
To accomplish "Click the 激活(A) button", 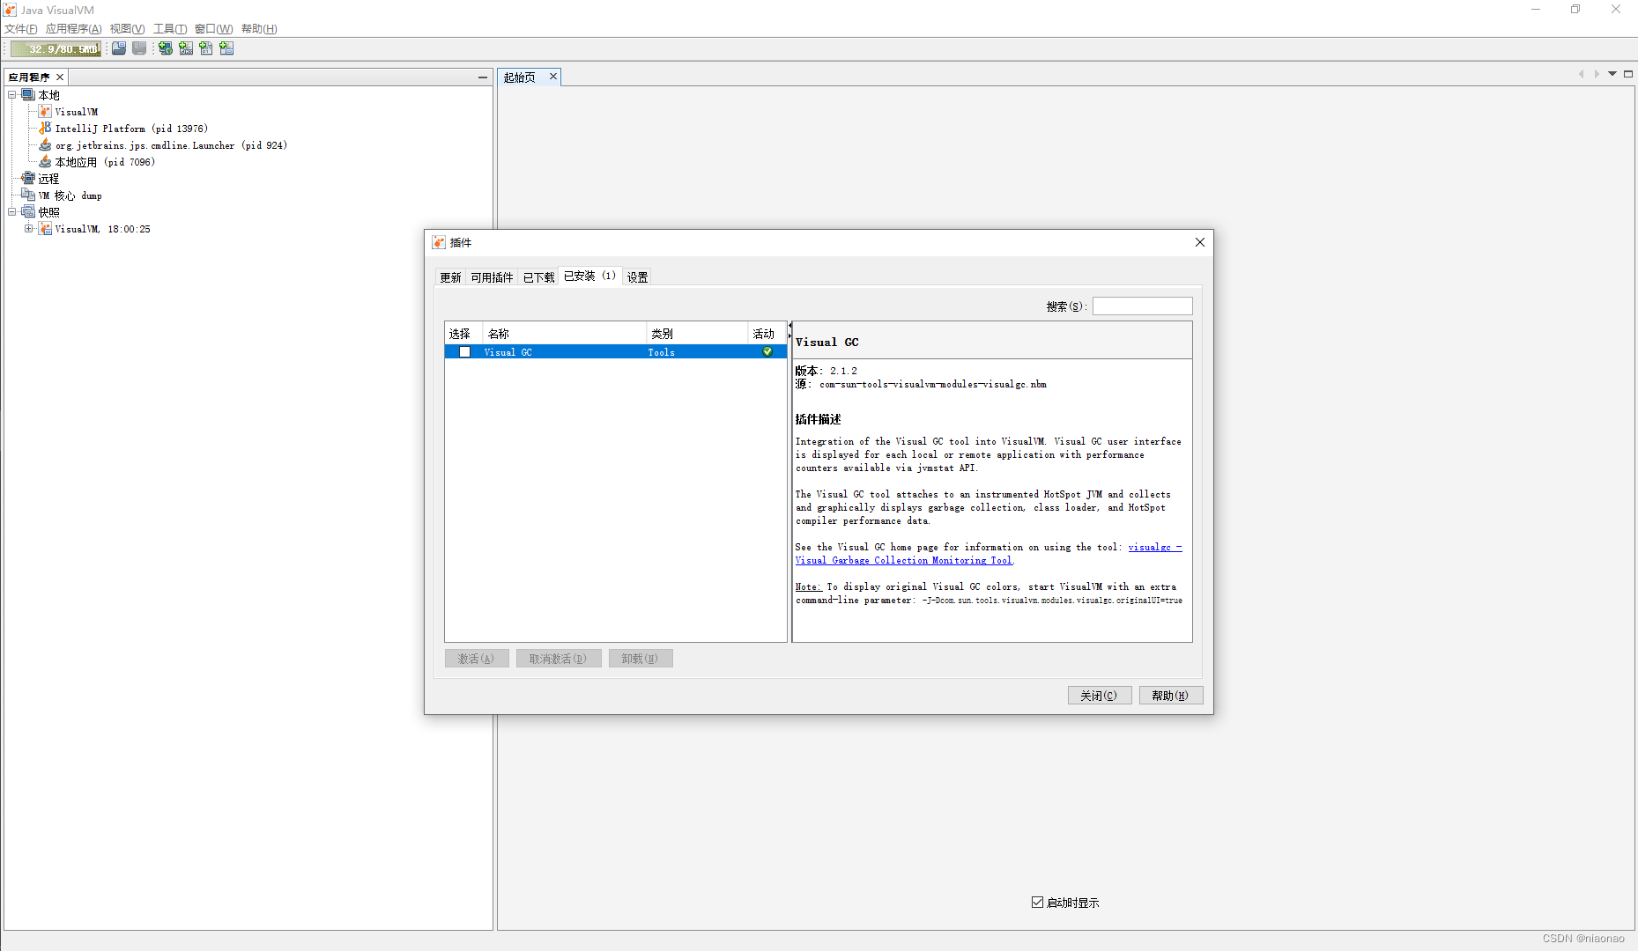I will [x=477, y=658].
